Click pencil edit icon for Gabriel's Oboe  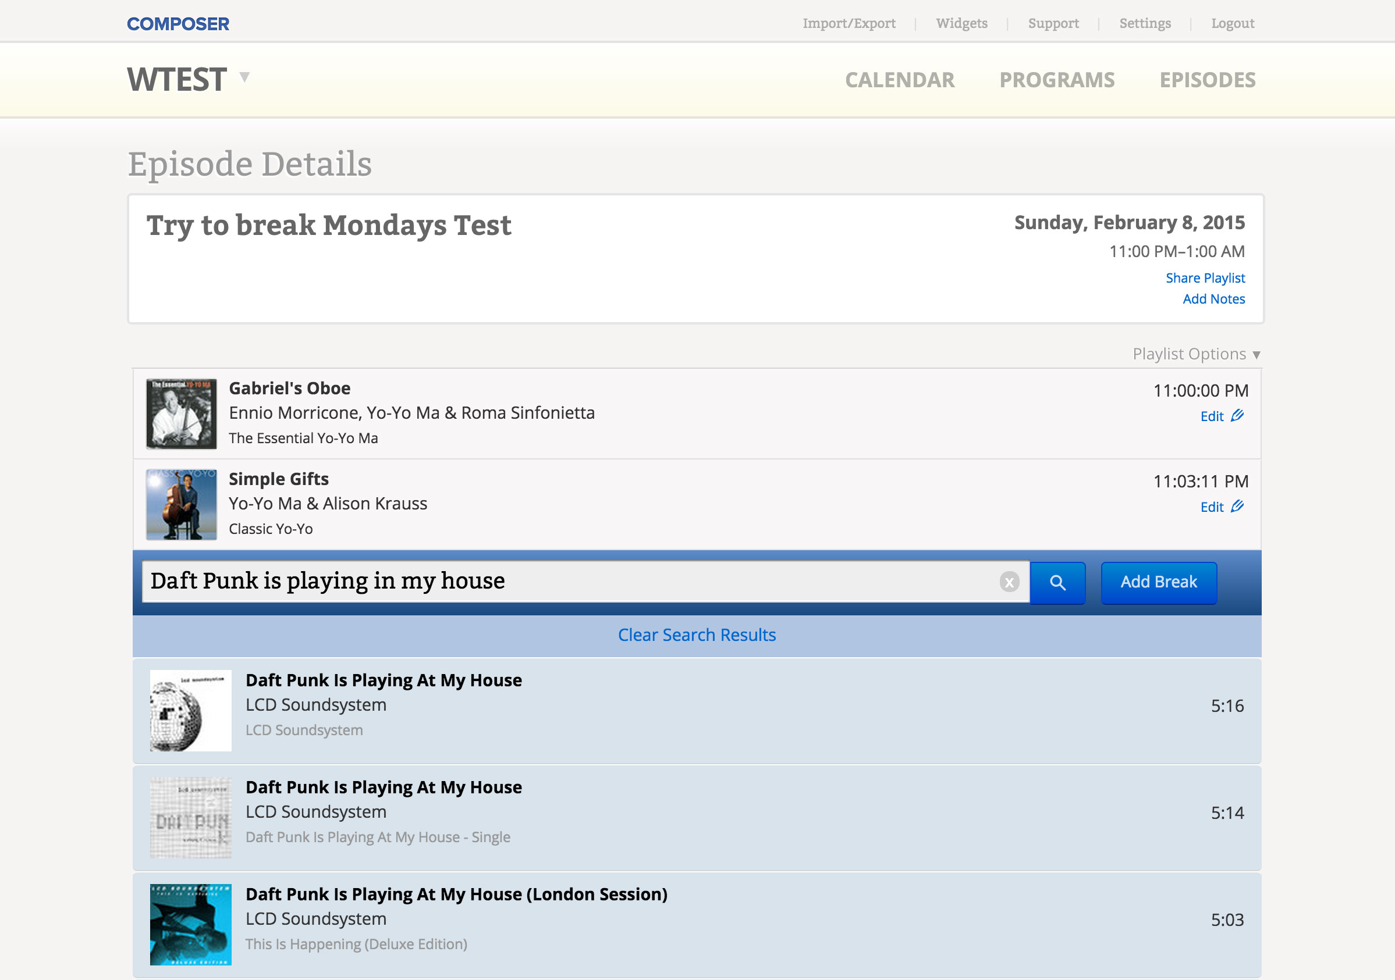pyautogui.click(x=1237, y=416)
